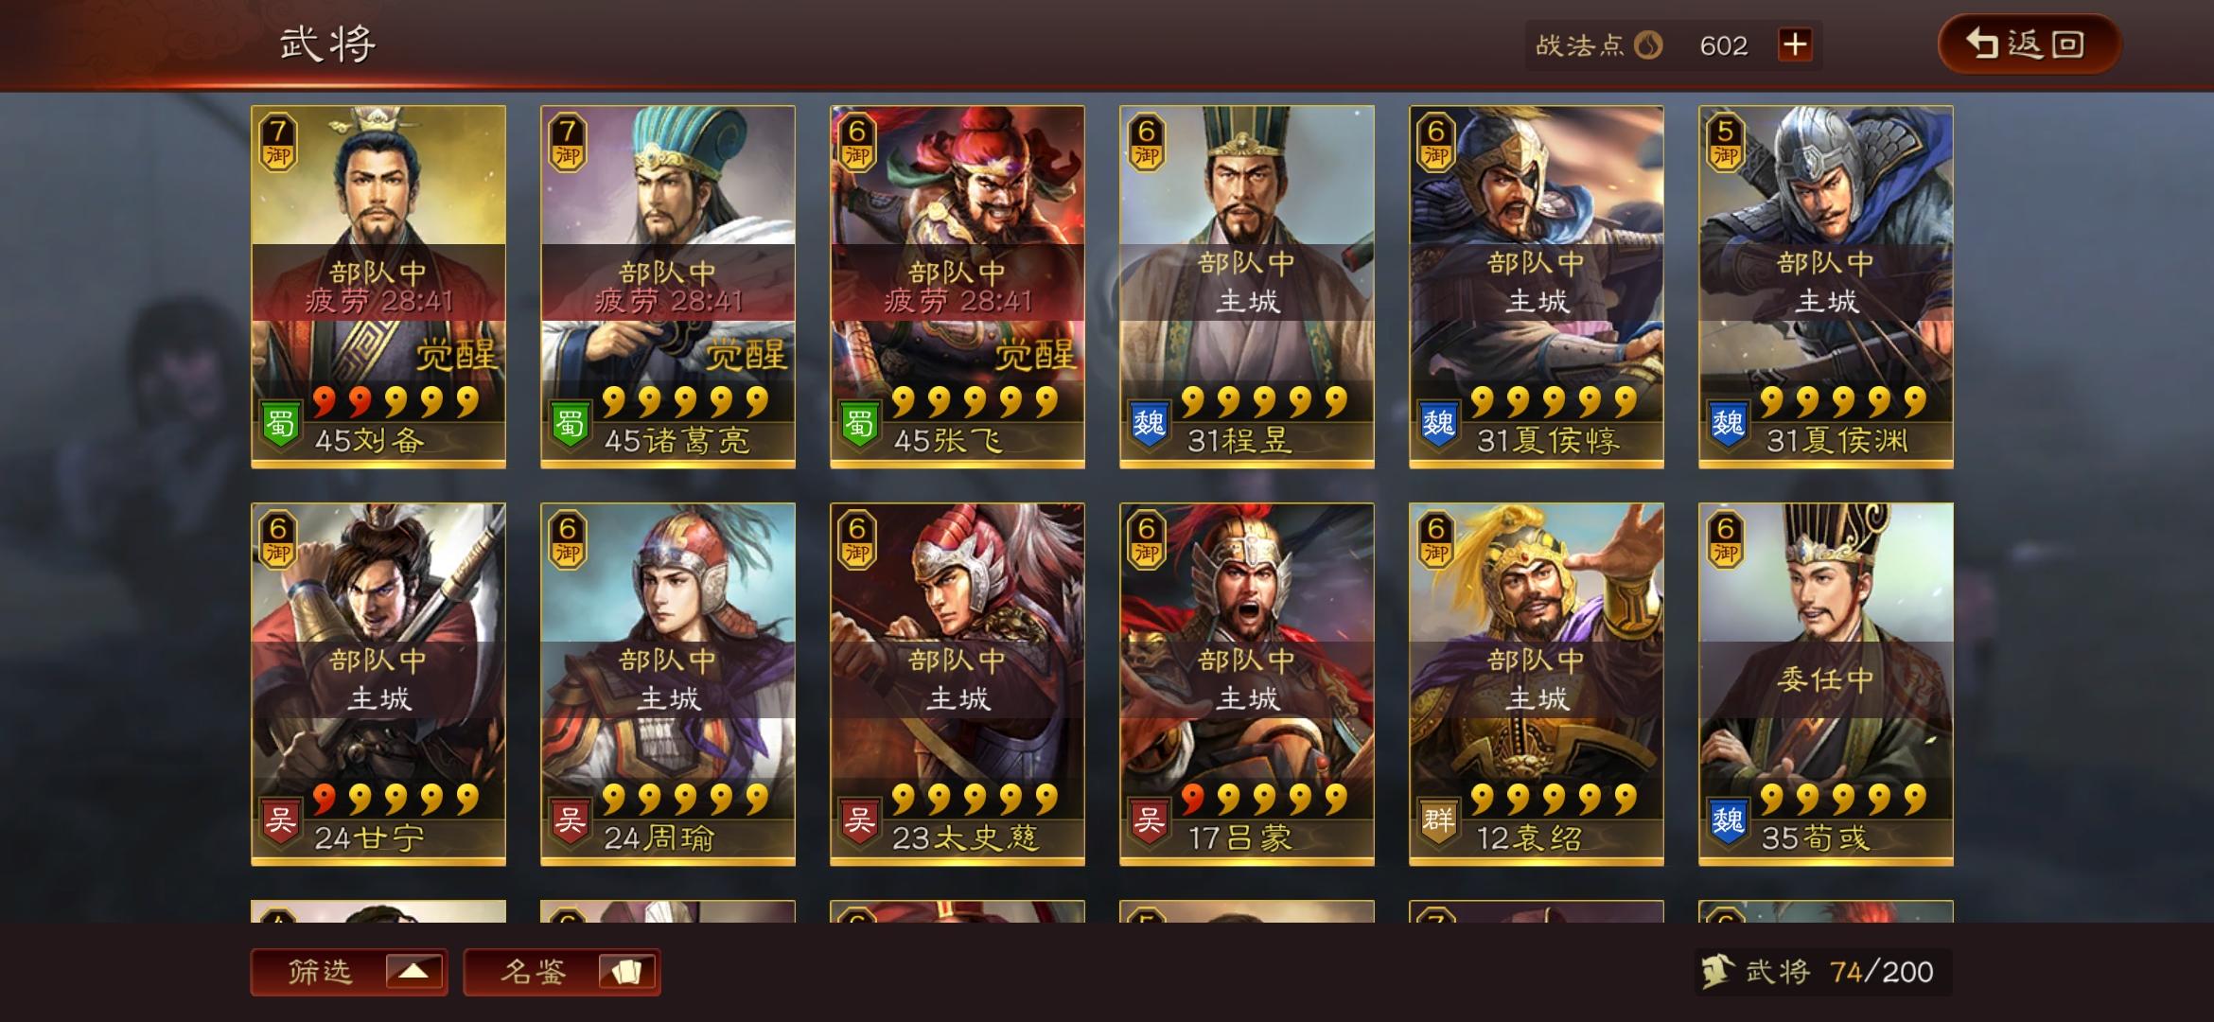Click the 返回 back button
Image resolution: width=2214 pixels, height=1022 pixels.
coord(2029,44)
